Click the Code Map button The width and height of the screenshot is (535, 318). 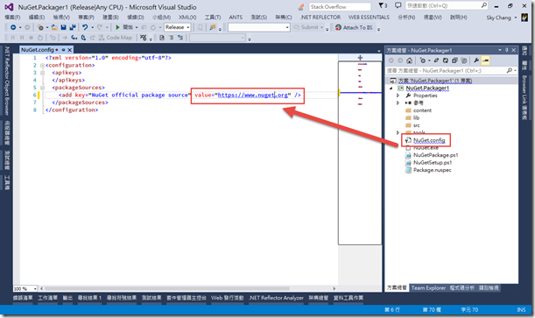point(116,38)
